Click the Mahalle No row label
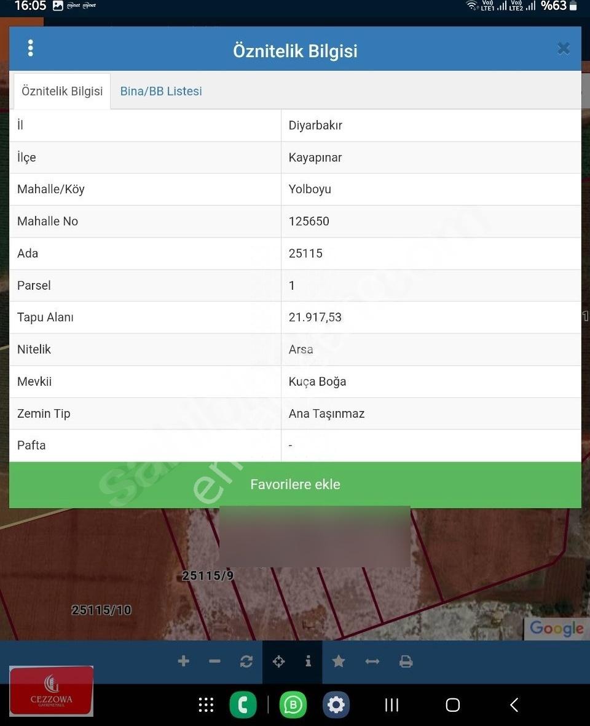590x726 pixels. click(47, 221)
